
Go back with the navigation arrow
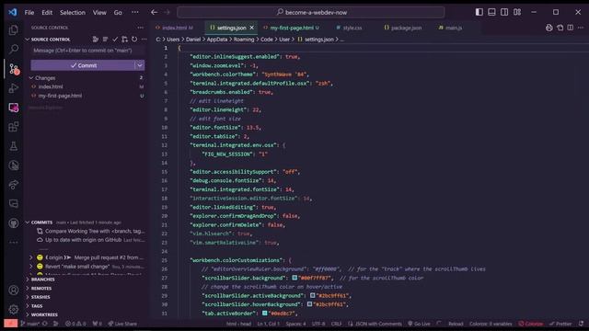[154, 12]
